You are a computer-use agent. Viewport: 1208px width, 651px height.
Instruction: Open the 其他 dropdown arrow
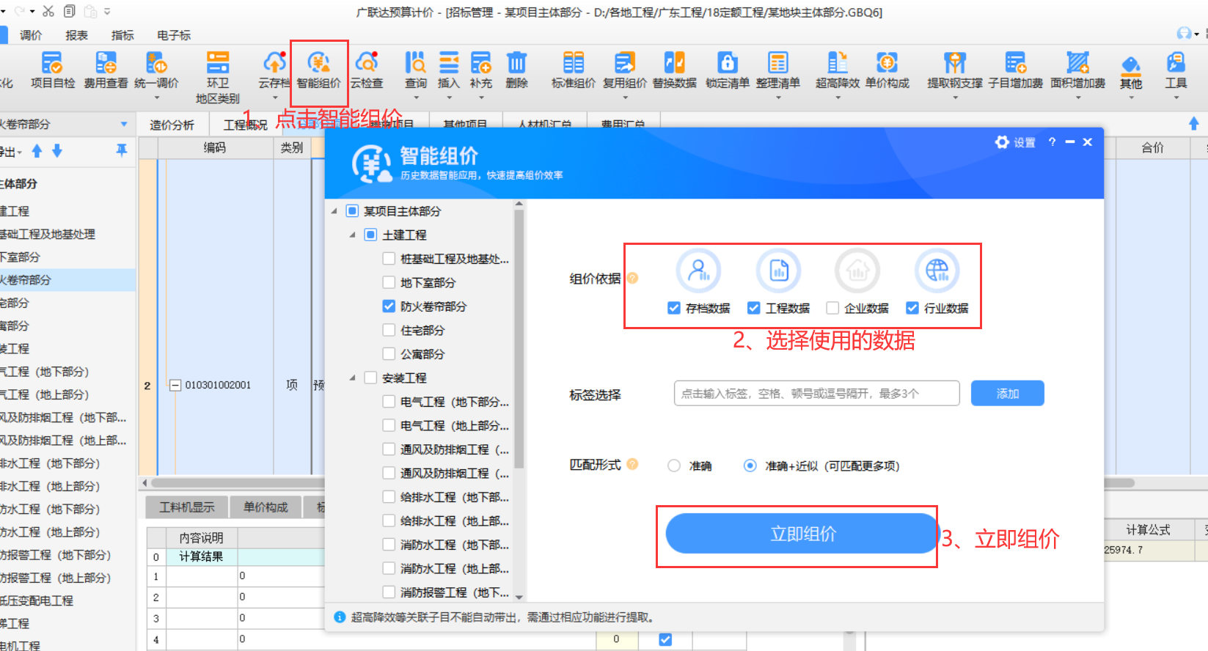1131,98
